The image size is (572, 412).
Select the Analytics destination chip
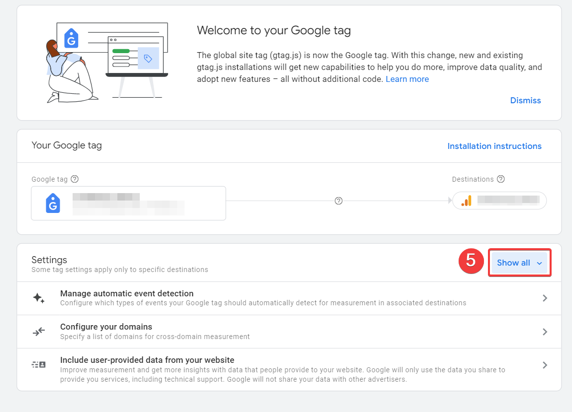[499, 201]
